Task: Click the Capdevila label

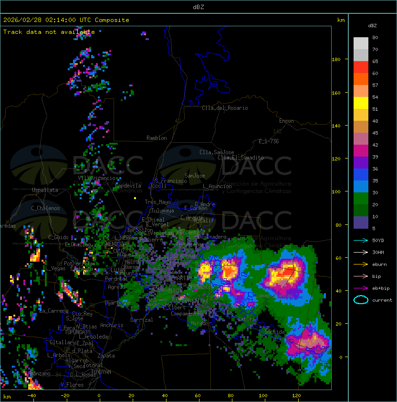Action: point(128,186)
